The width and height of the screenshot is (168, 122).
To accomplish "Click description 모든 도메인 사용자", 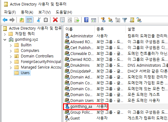I will tap(144, 100).
